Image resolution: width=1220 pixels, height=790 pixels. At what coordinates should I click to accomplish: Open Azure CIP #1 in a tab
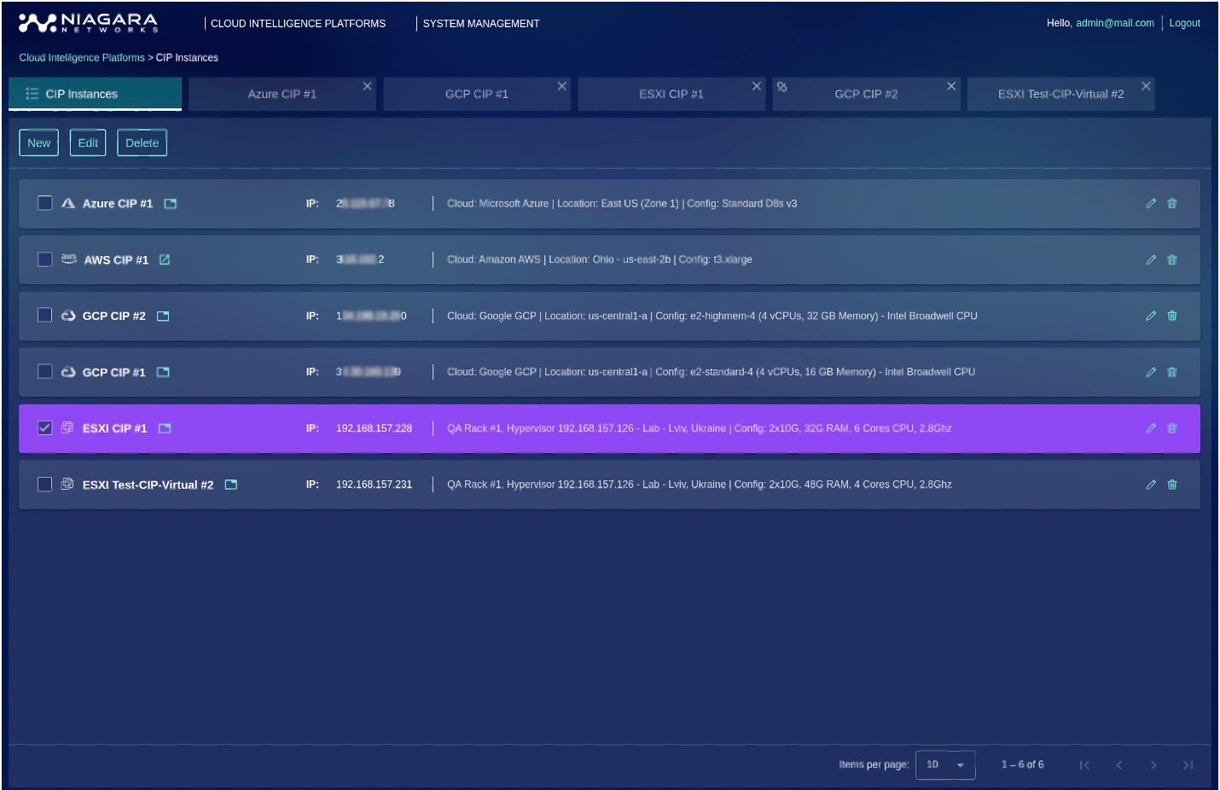click(171, 204)
